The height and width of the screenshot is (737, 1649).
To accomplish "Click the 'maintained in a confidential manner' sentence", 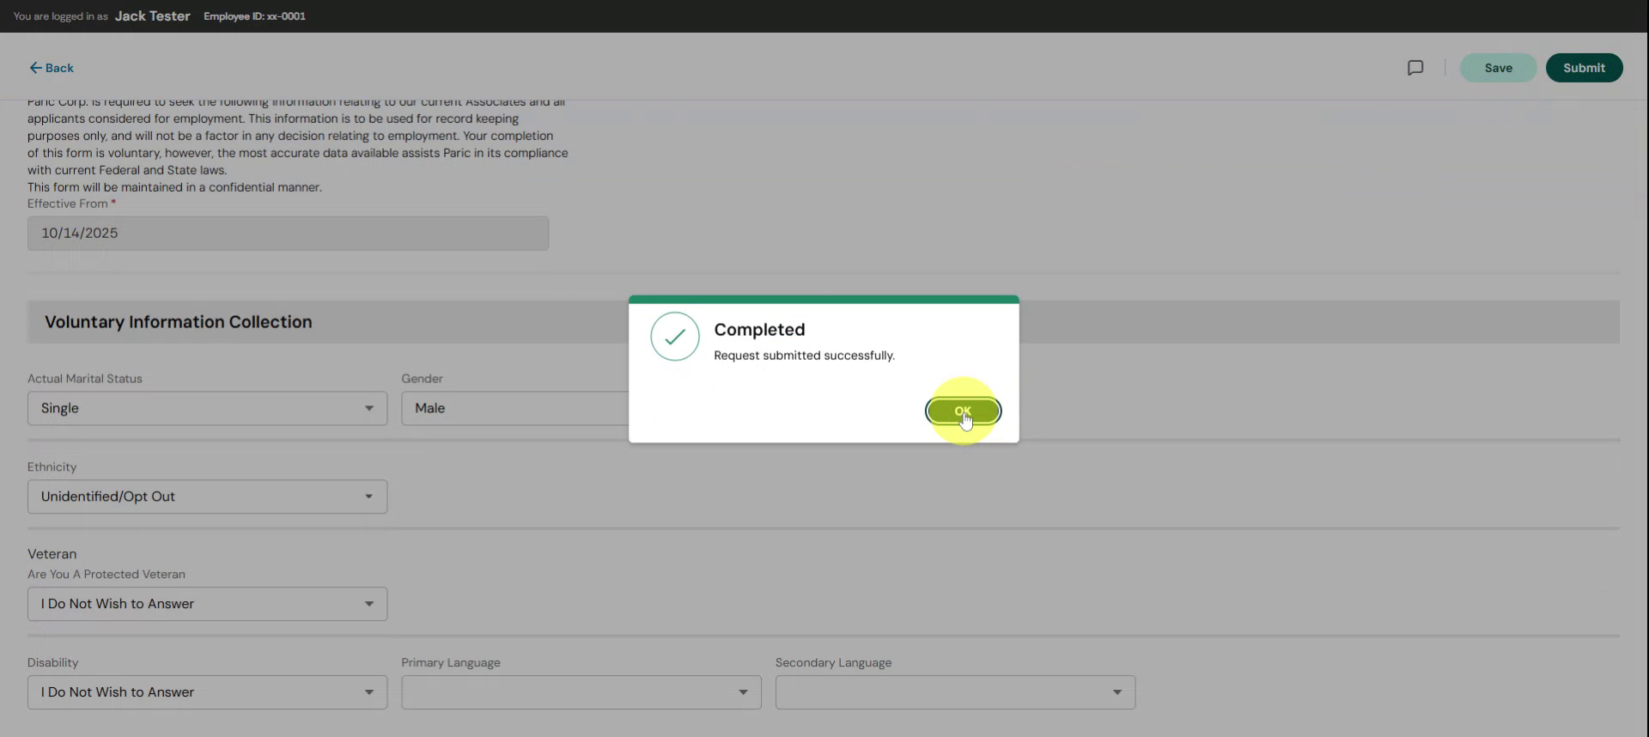I will click(174, 187).
